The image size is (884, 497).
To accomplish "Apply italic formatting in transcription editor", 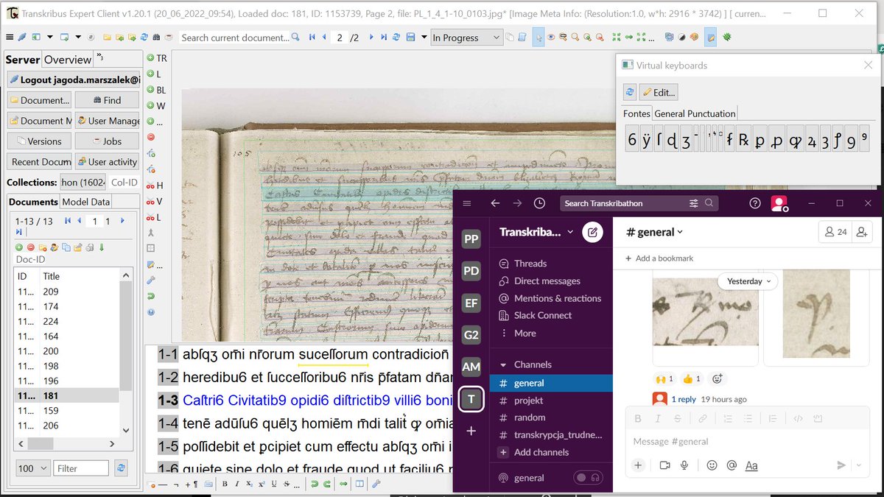I will coord(237,484).
